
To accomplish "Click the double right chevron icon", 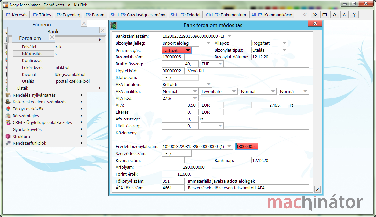I will (315, 15).
